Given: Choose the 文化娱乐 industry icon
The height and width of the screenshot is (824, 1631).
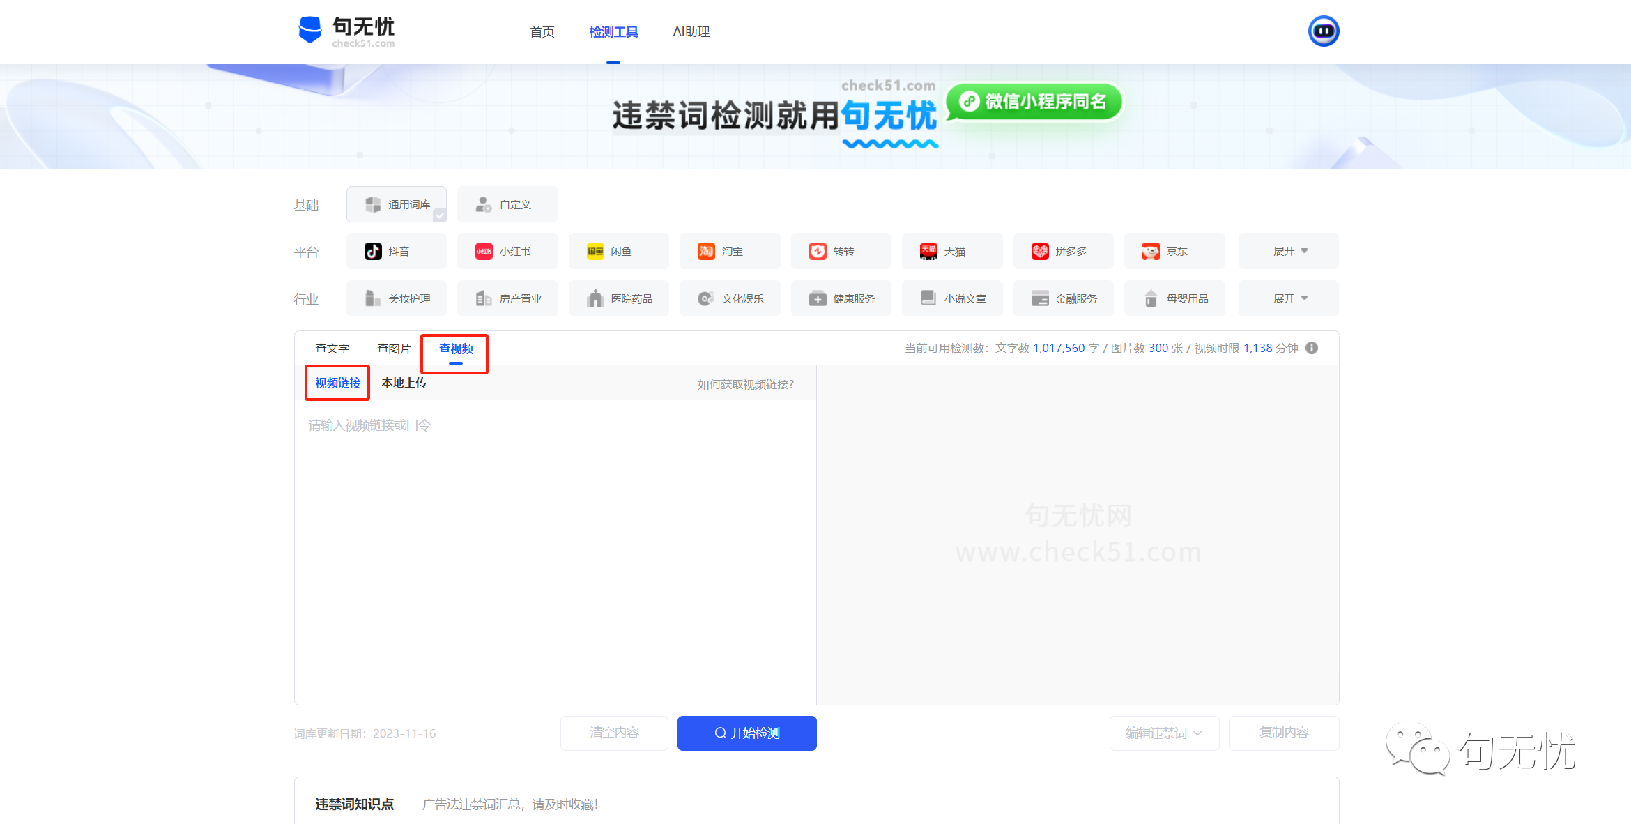Looking at the screenshot, I should 706,298.
